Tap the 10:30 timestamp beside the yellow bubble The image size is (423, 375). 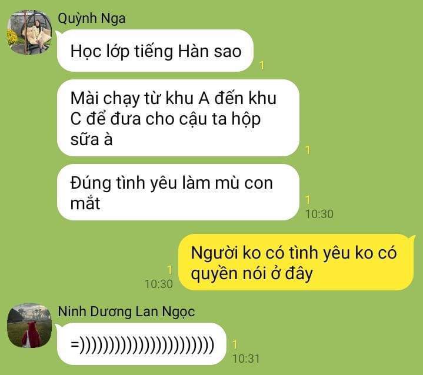tap(159, 284)
